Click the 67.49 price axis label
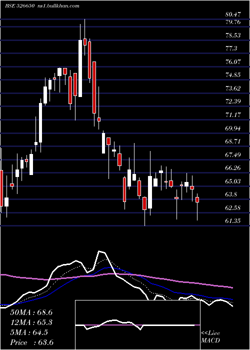The width and height of the screenshot is (250, 350). [233, 154]
